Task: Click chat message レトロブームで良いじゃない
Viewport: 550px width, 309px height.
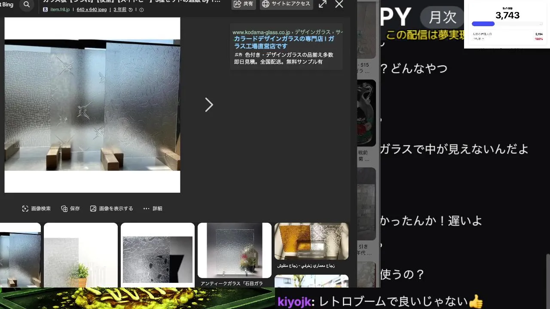Action: [x=401, y=301]
